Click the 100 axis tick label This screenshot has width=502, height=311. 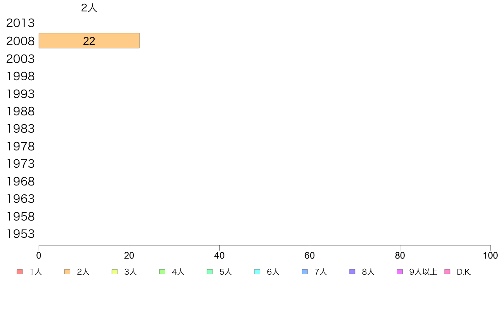(490, 255)
